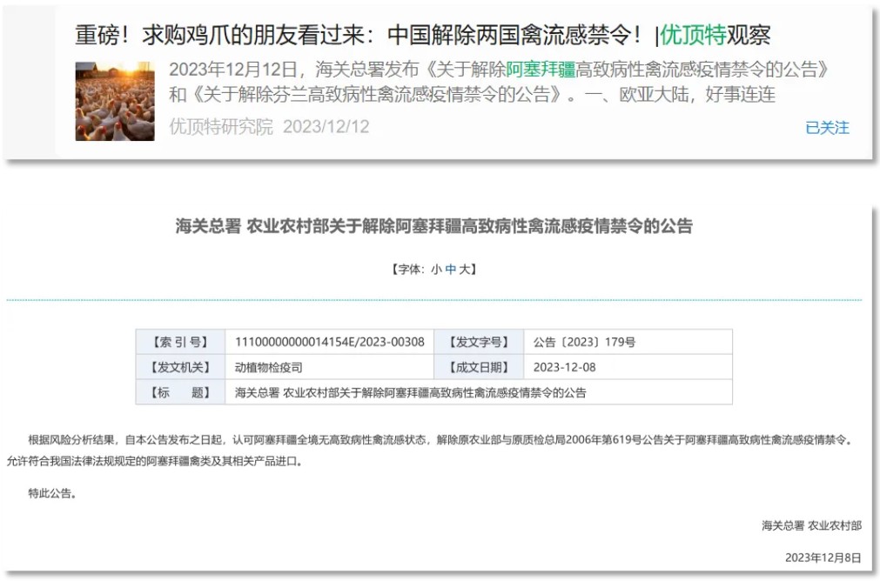Open the article headline about chicken feet buyers

click(x=423, y=36)
